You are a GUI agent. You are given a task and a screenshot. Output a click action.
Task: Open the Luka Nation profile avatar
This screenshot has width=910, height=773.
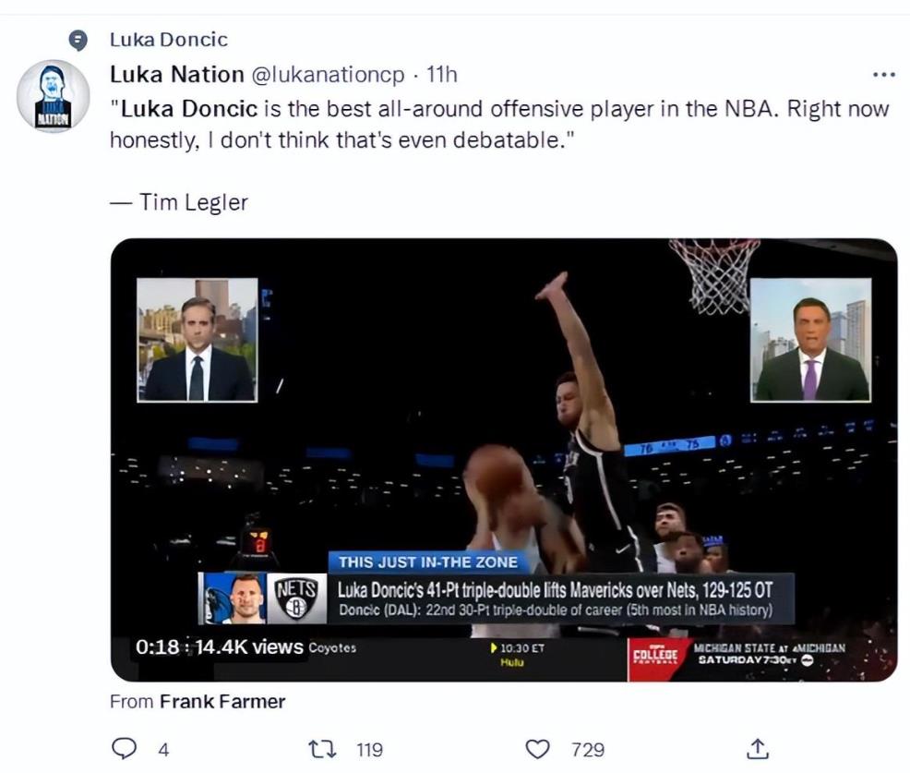point(54,97)
